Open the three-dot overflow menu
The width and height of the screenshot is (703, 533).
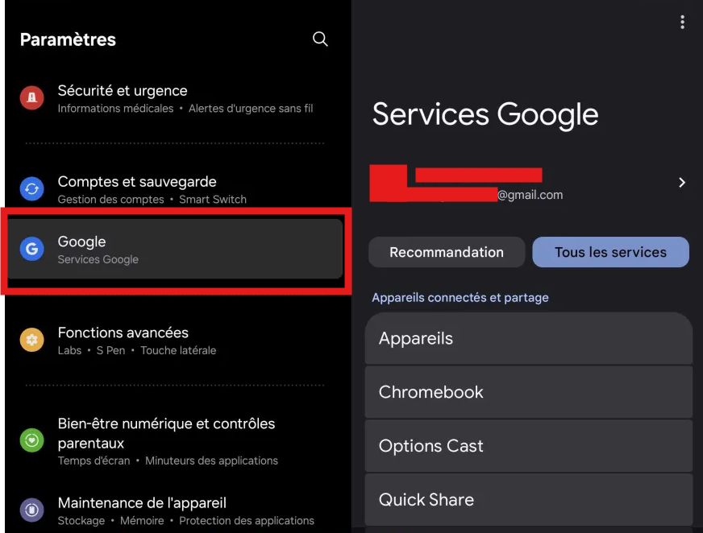pyautogui.click(x=682, y=23)
